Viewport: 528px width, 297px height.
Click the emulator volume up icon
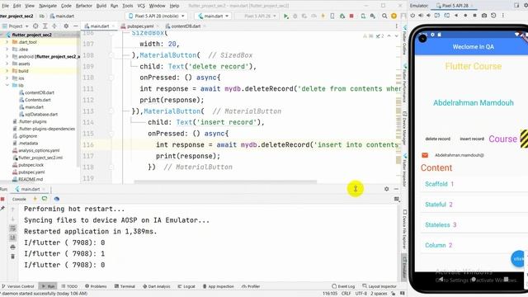(x=421, y=16)
